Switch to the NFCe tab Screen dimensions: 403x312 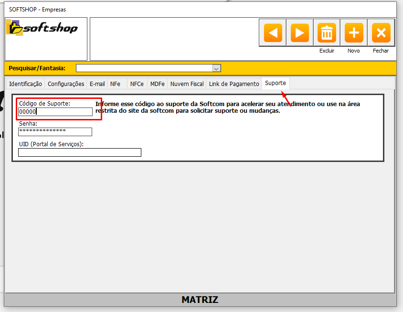click(137, 84)
